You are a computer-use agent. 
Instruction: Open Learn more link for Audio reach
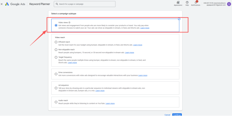110,103
